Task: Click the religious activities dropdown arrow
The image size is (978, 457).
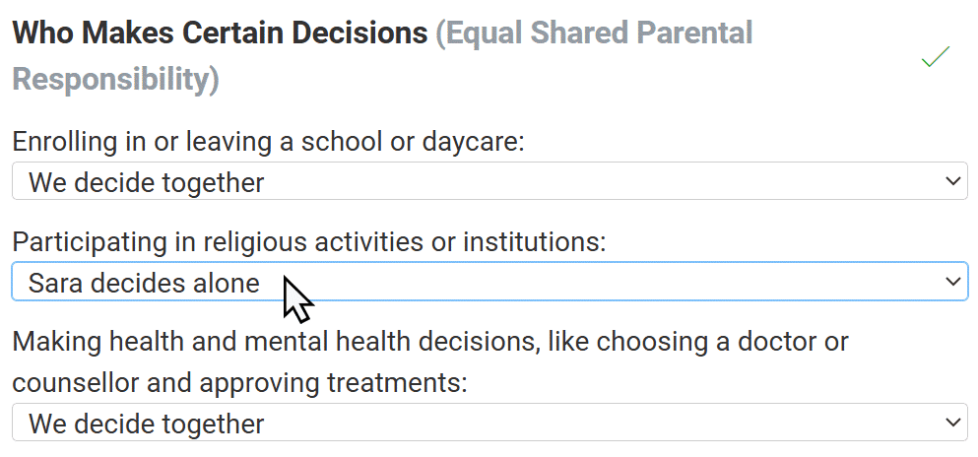Action: pos(951,282)
